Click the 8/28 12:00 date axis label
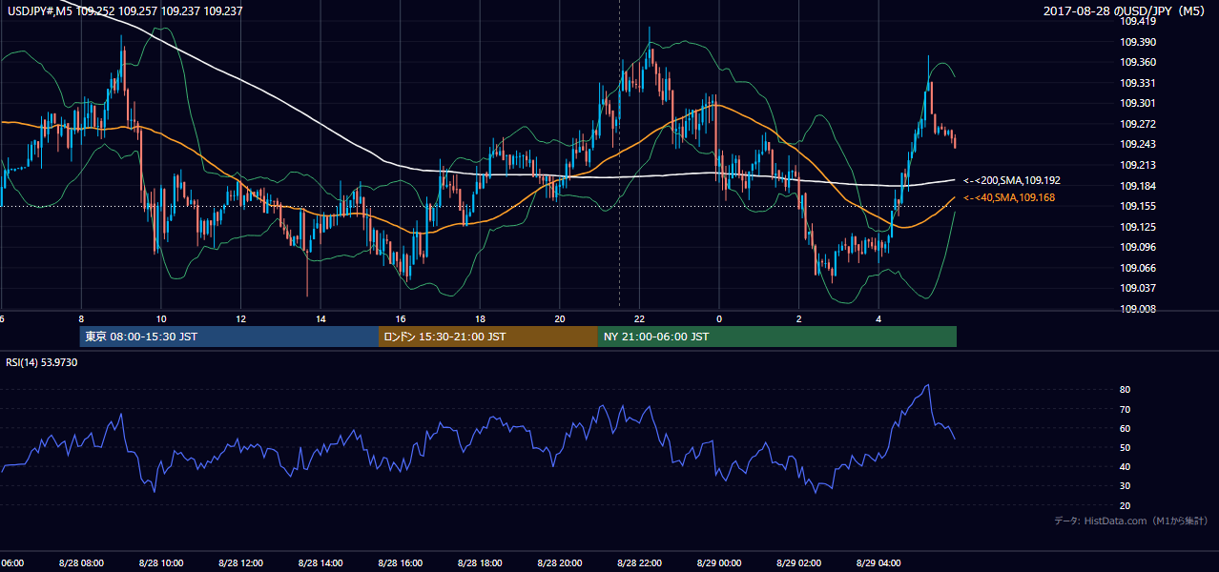This screenshot has height=572, width=1219. pyautogui.click(x=240, y=563)
